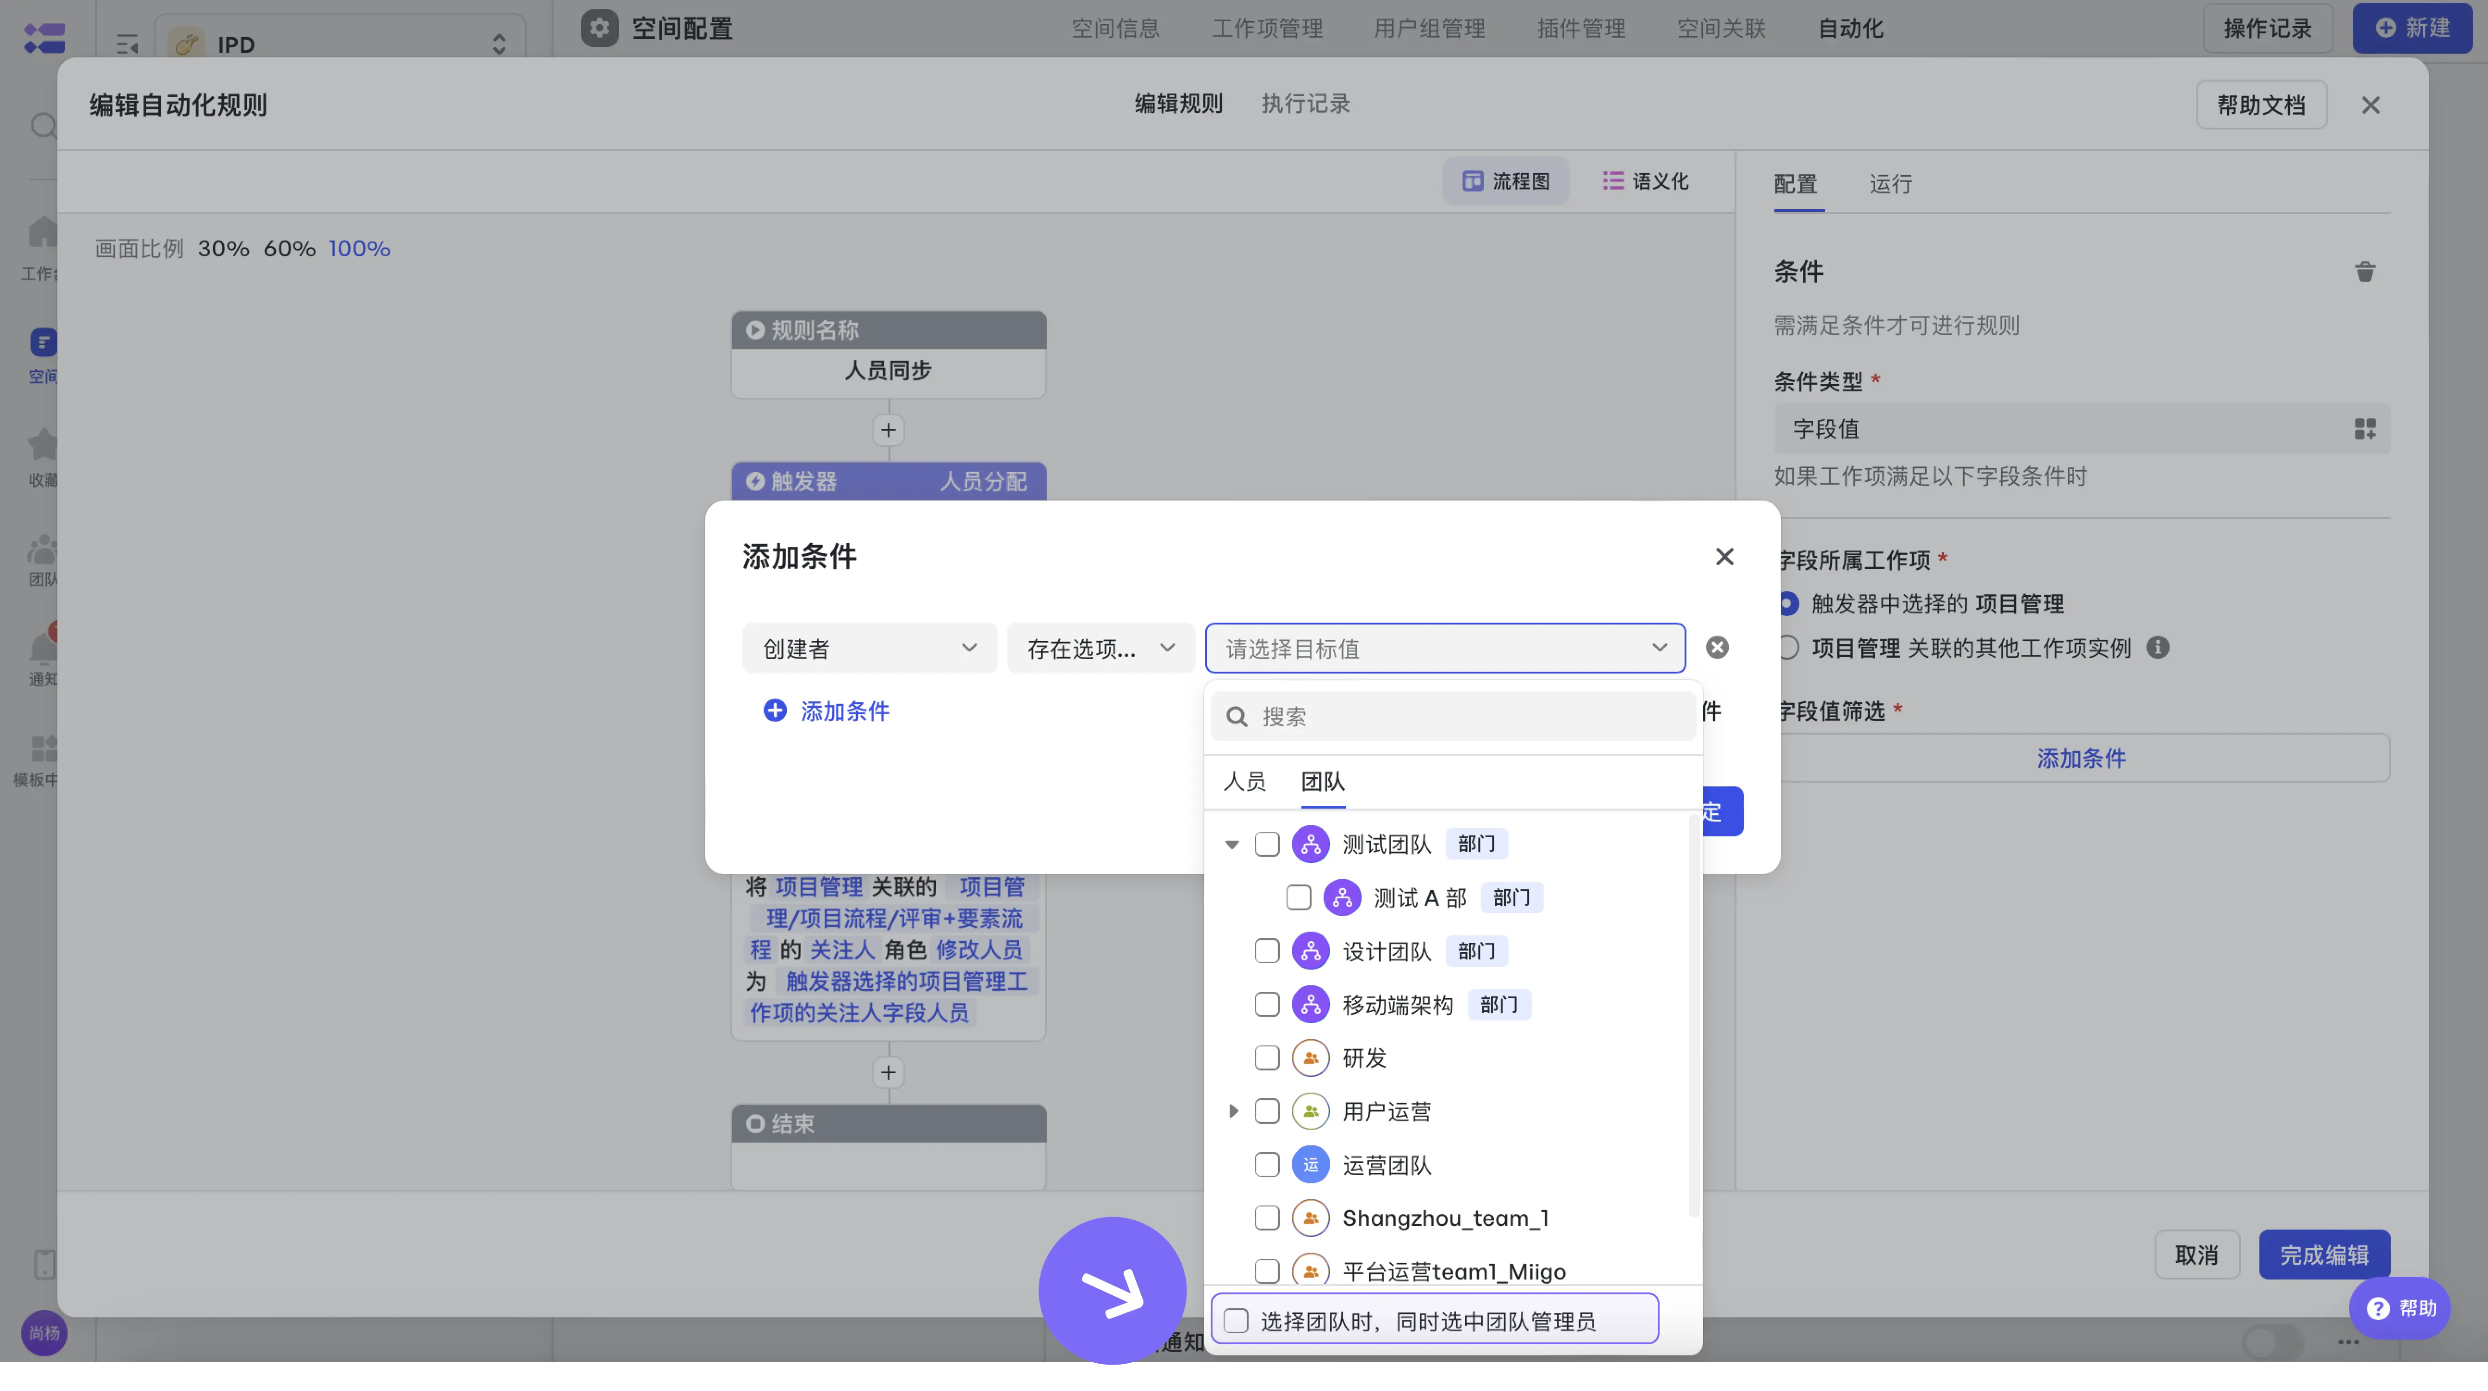
Task: Check the 运营团队 checkbox
Action: point(1267,1165)
